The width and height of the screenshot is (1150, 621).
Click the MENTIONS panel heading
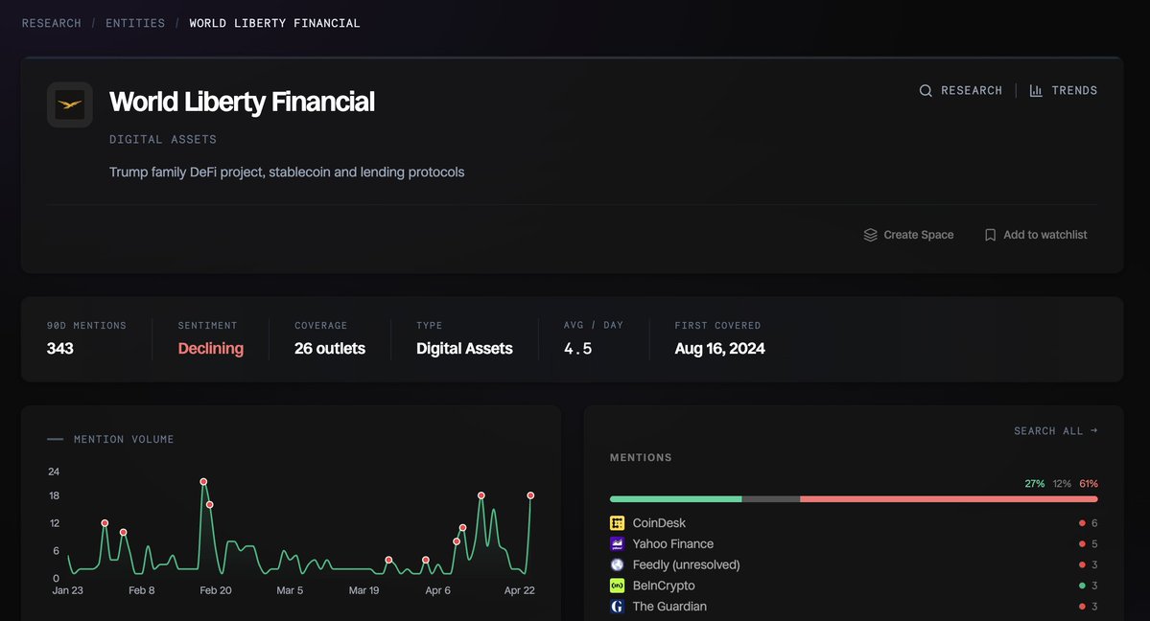coord(641,457)
